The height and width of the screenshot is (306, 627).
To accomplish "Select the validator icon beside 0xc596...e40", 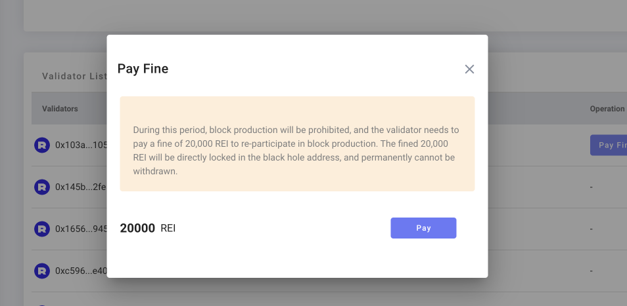I will tap(42, 271).
